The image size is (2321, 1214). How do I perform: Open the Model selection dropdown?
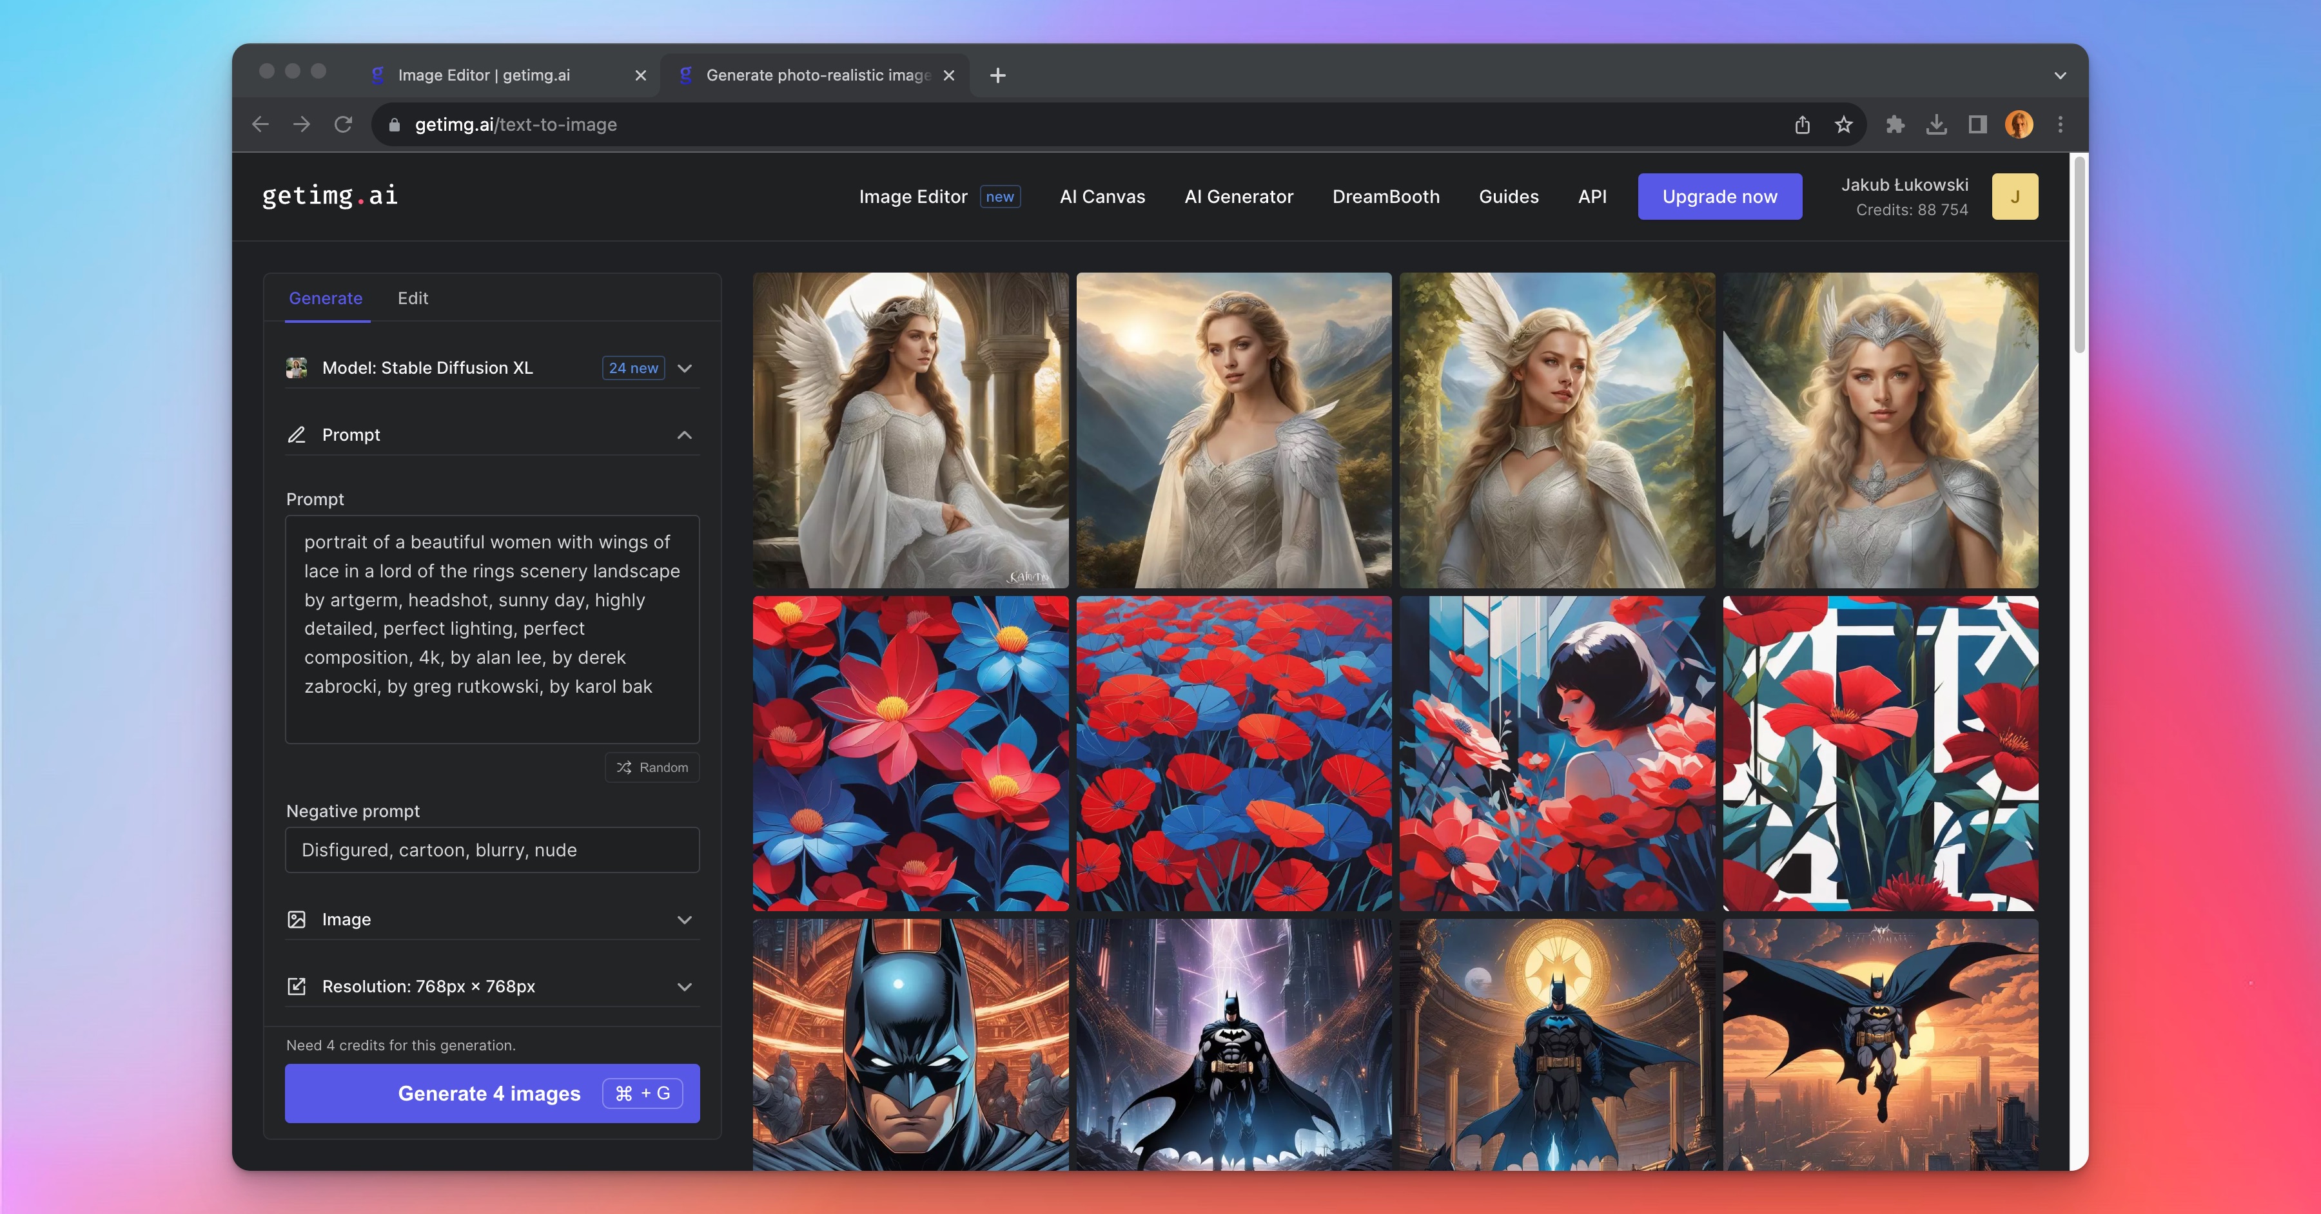[684, 367]
